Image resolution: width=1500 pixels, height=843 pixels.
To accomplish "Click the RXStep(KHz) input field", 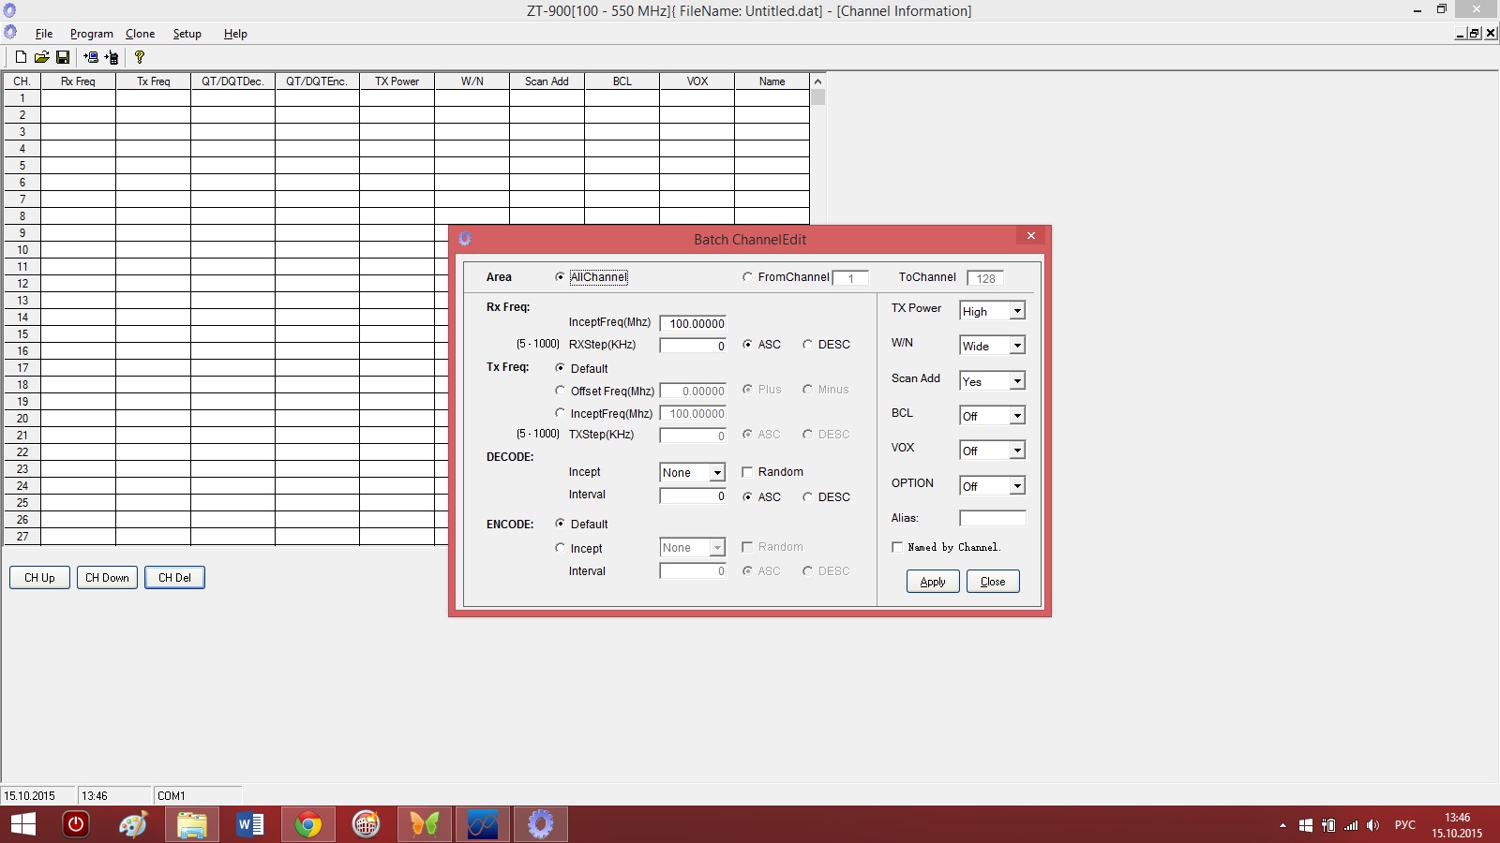I will 693,346.
